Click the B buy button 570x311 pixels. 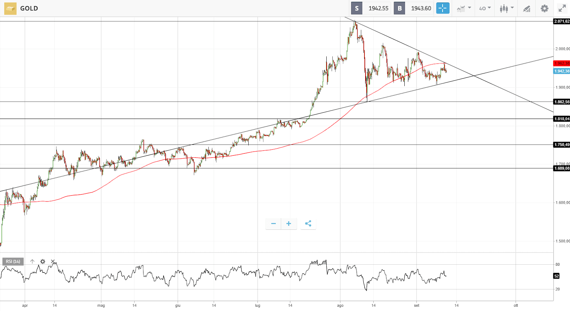click(399, 8)
